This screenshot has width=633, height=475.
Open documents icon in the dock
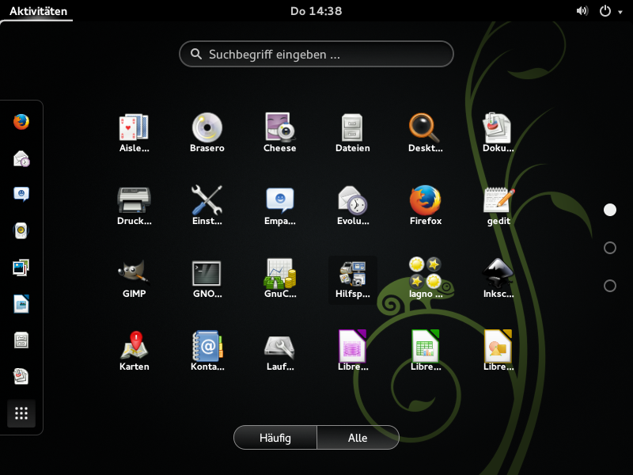[x=21, y=377]
